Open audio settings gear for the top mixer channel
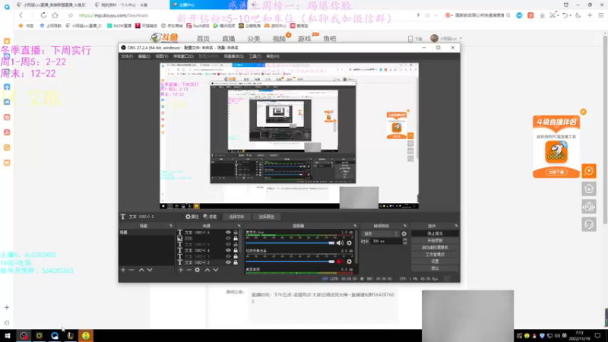The image size is (608, 342). click(x=350, y=243)
